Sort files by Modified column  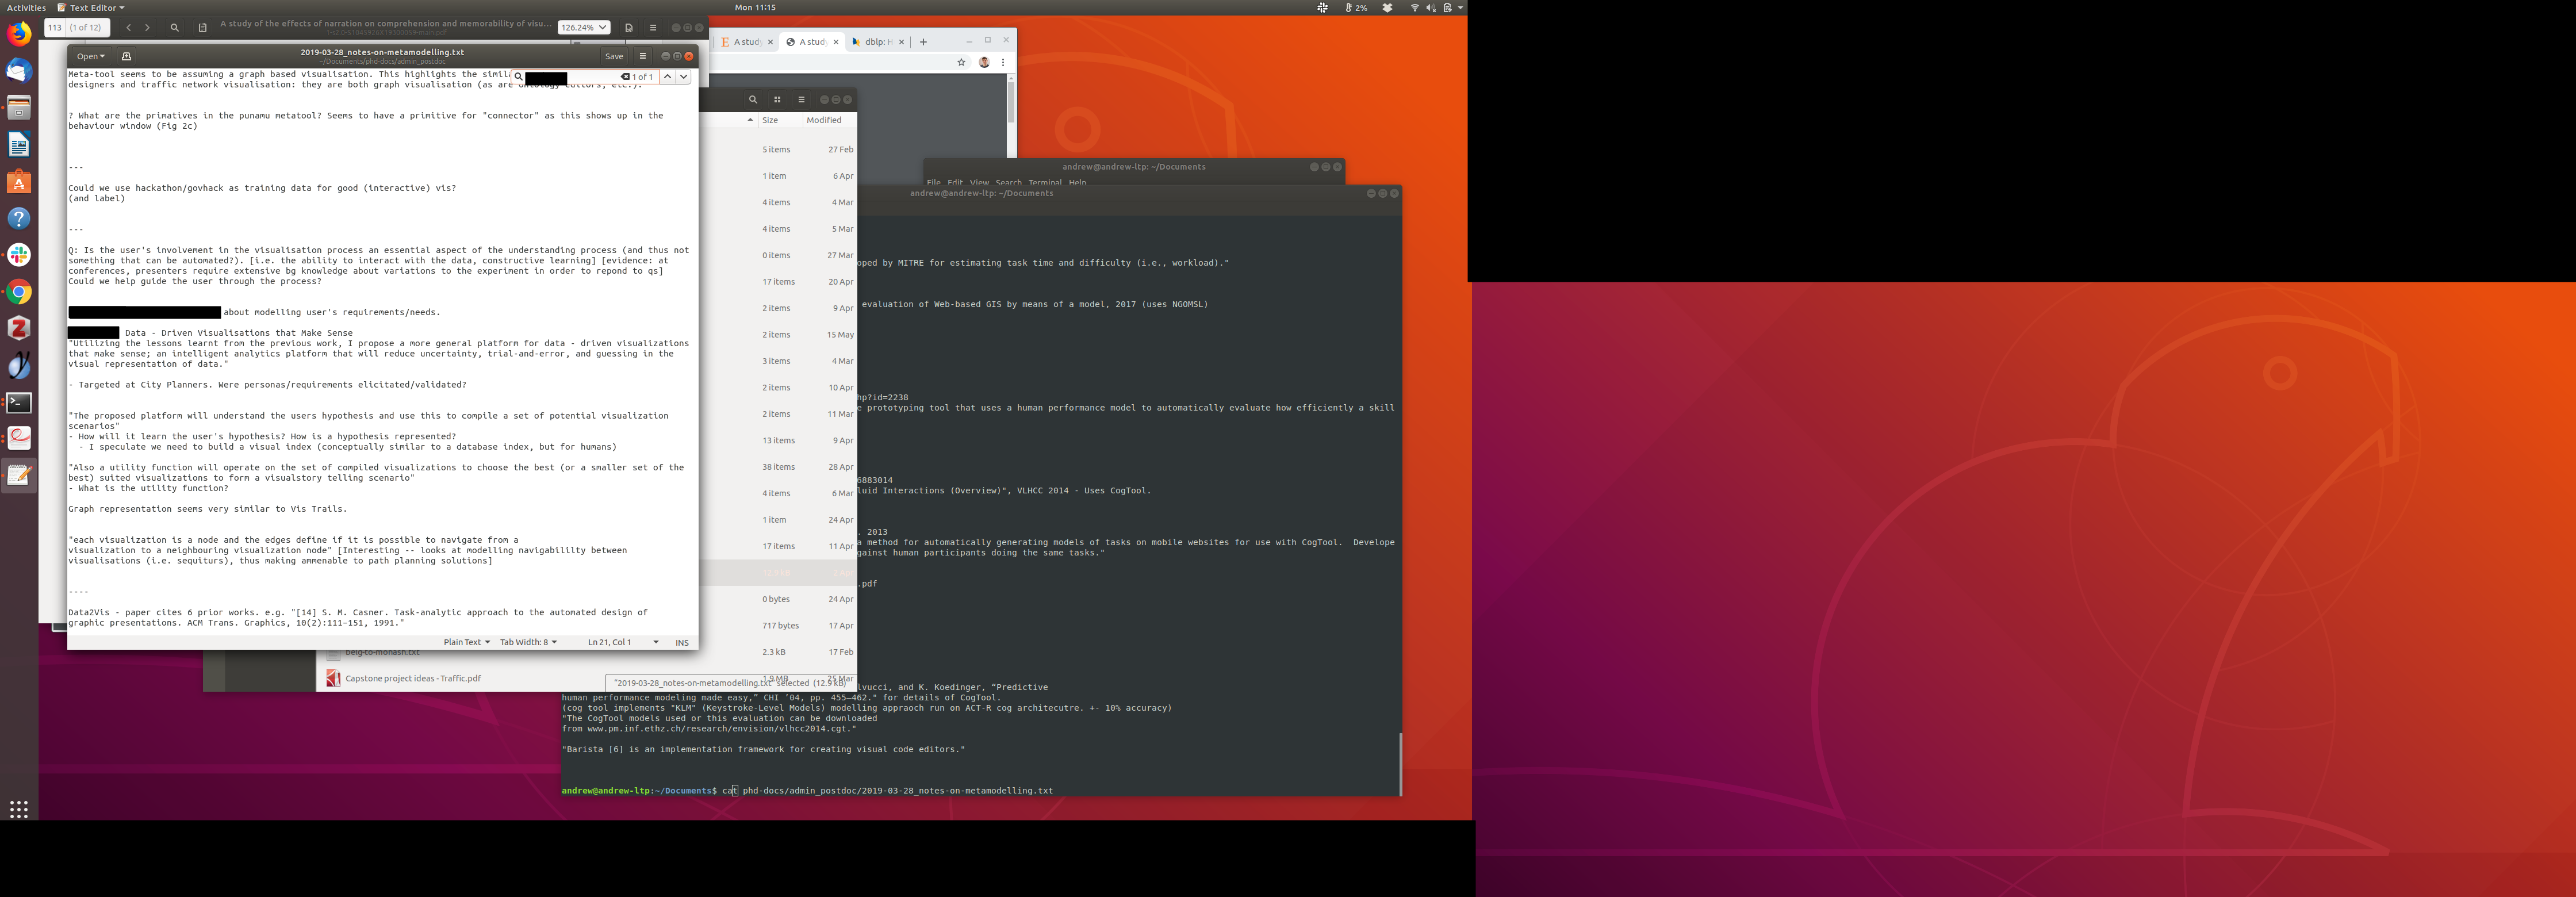(824, 120)
